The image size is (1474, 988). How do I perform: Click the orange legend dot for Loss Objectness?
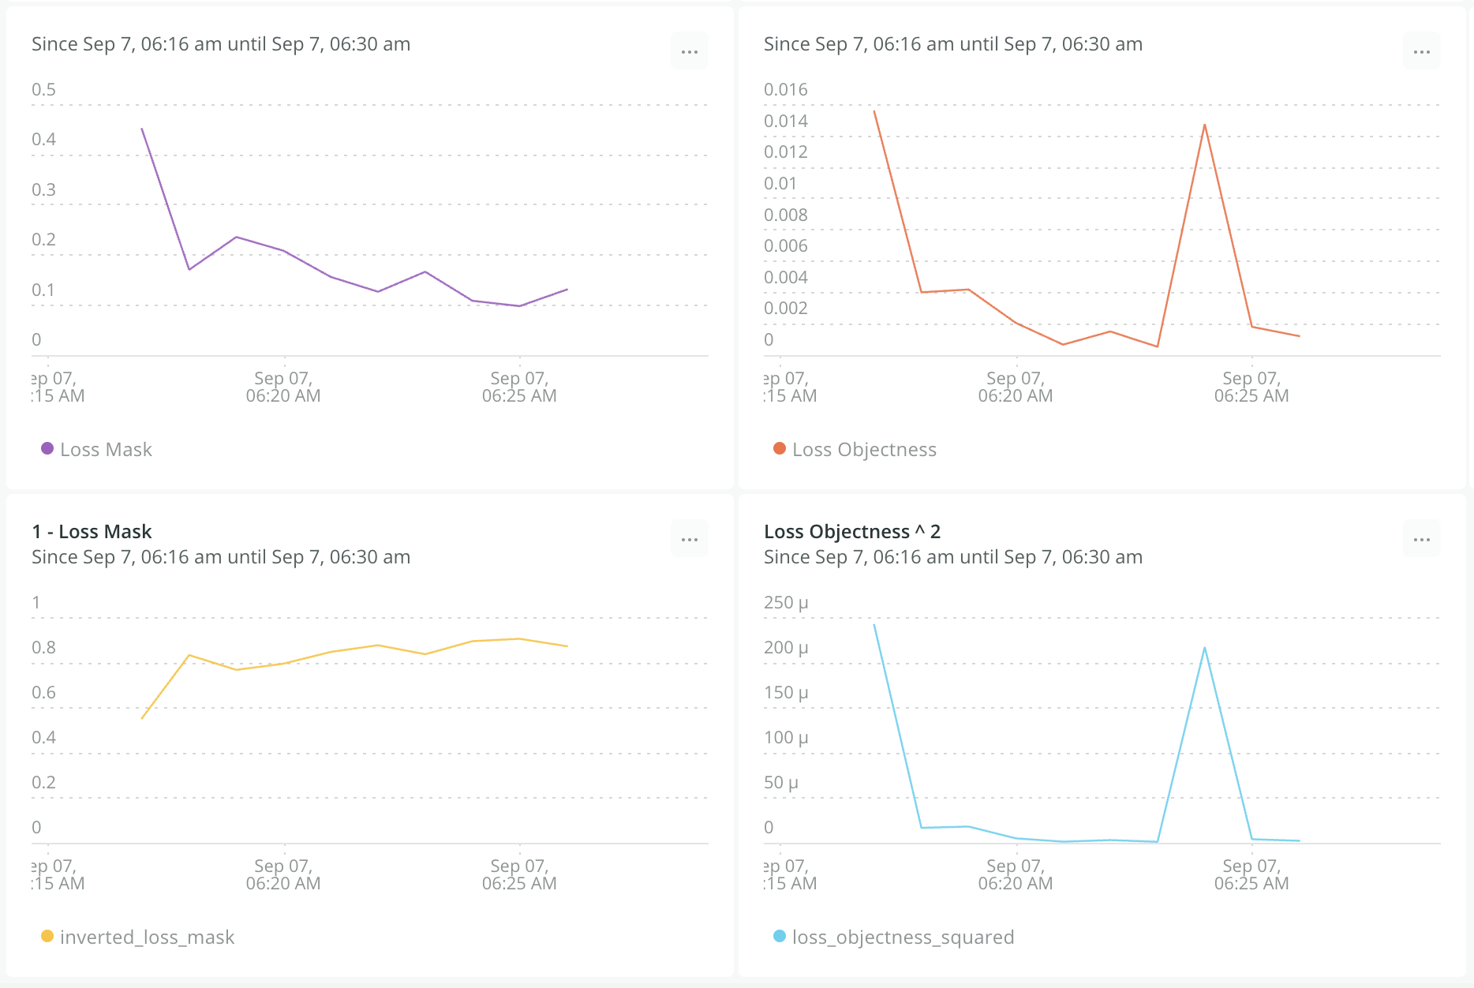(779, 448)
